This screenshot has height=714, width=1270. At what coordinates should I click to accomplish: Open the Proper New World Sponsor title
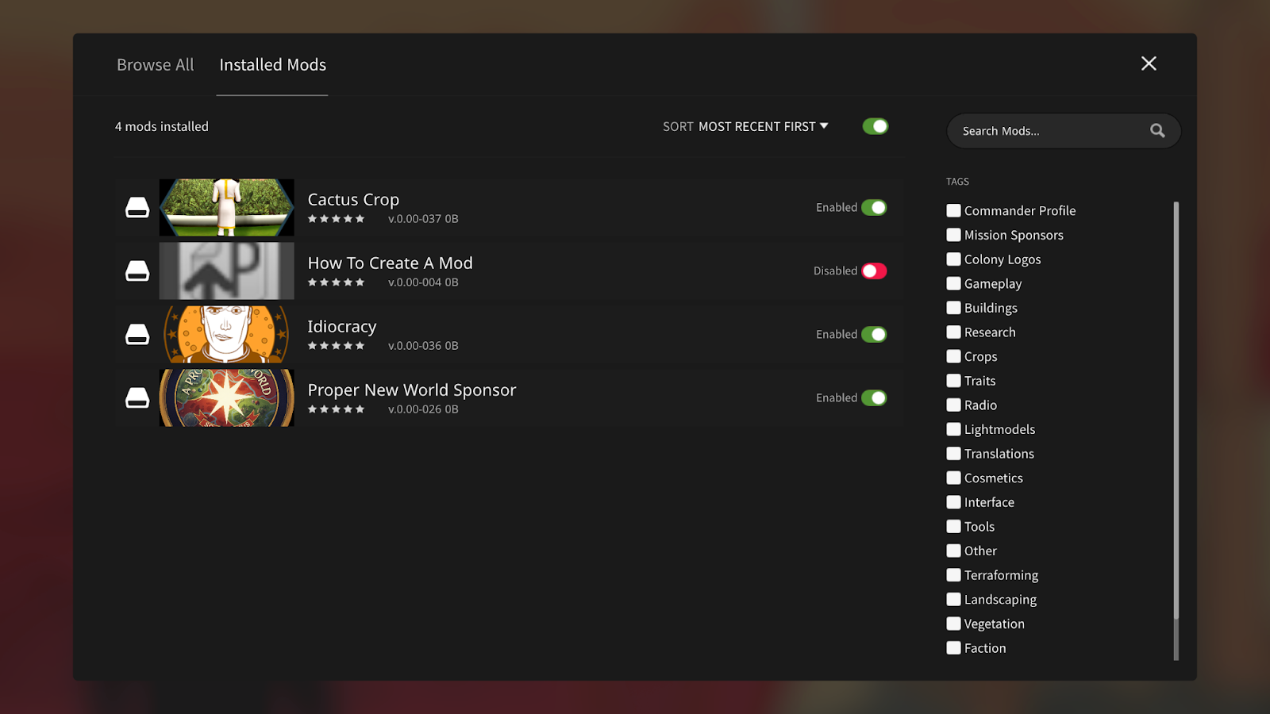(x=412, y=390)
